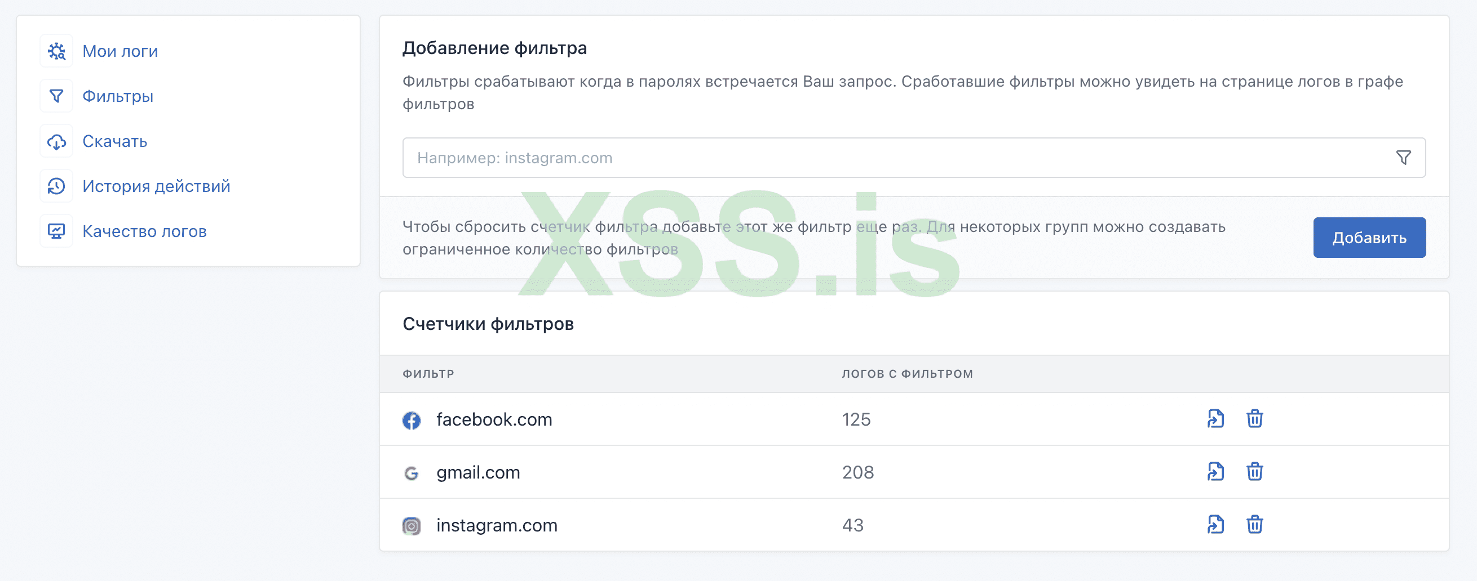Click the Facebook logo in filter table
Screen dimensions: 1477x581
pos(411,420)
